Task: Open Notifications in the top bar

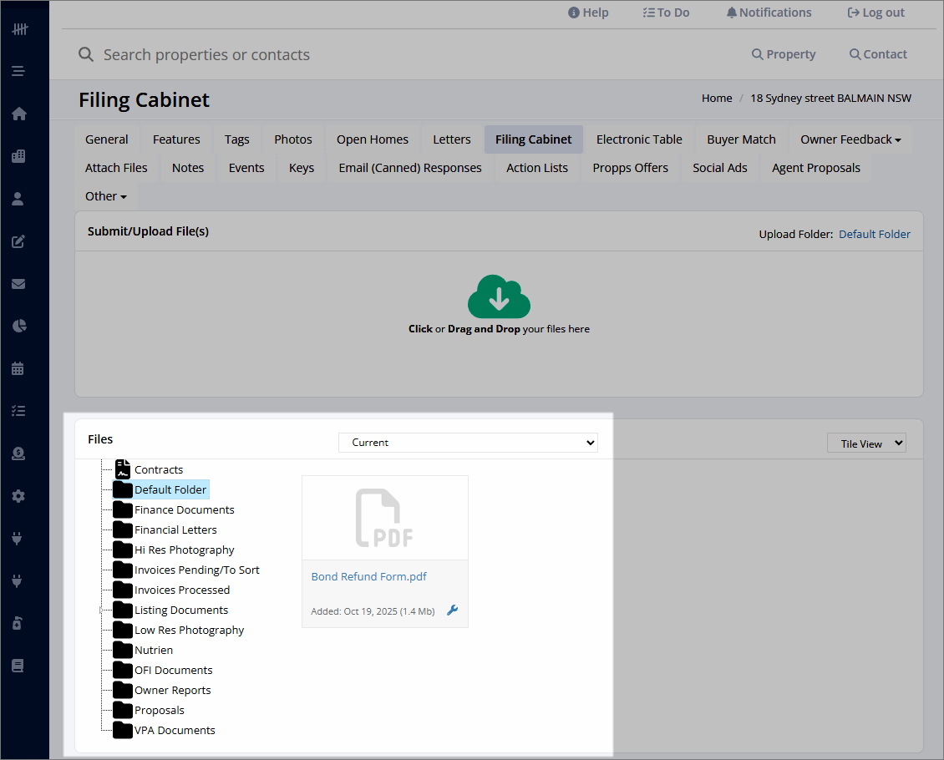Action: pyautogui.click(x=769, y=13)
